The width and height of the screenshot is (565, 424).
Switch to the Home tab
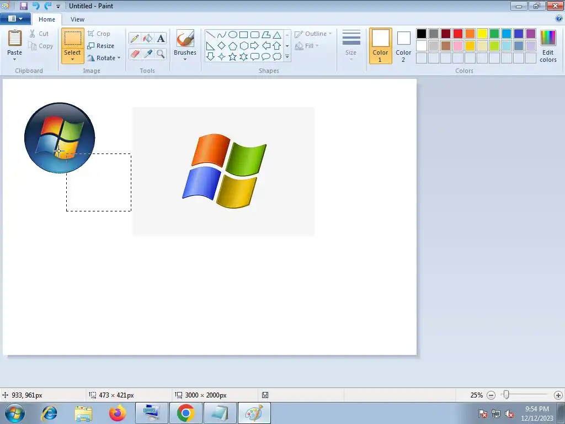point(47,19)
